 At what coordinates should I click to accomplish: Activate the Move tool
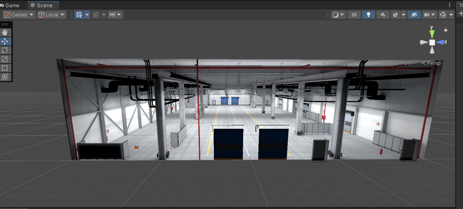5,41
